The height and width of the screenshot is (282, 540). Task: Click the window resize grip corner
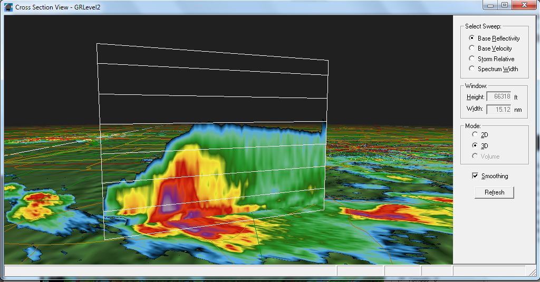pos(532,272)
